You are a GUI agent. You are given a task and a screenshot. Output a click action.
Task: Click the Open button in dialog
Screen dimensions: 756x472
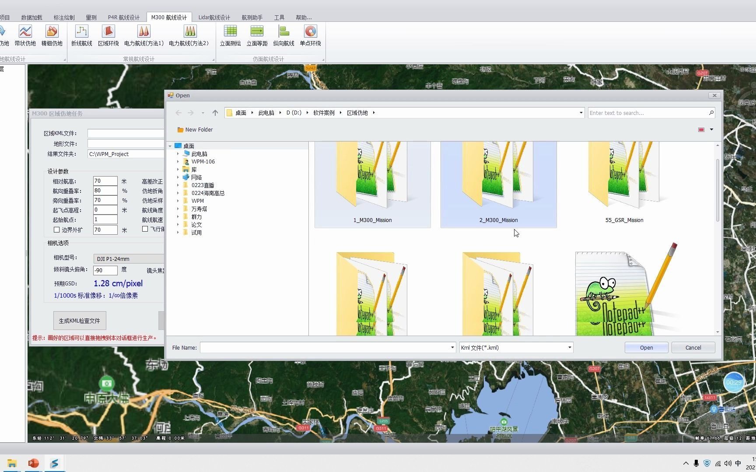pos(646,347)
